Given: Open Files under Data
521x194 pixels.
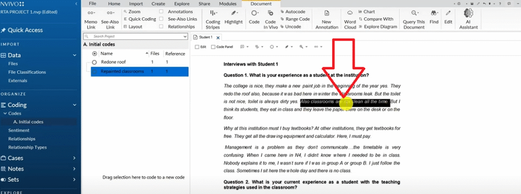Looking at the screenshot, I should [x=13, y=63].
